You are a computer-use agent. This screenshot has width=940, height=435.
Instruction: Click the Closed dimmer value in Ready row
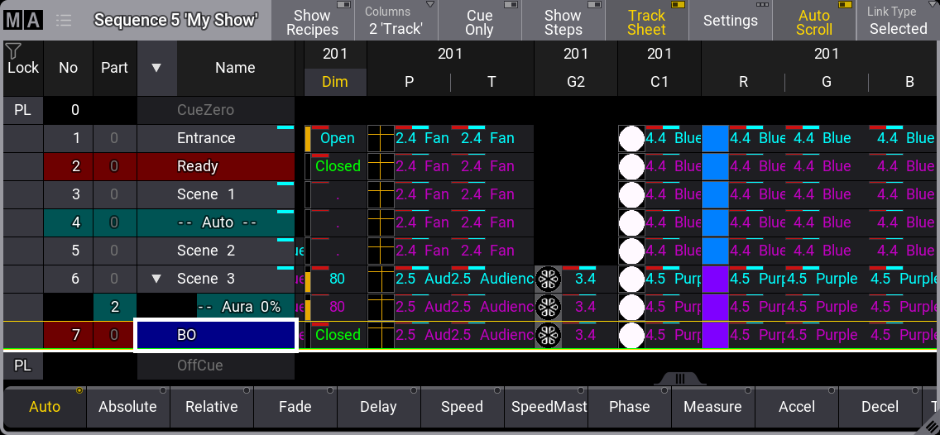[x=338, y=166]
